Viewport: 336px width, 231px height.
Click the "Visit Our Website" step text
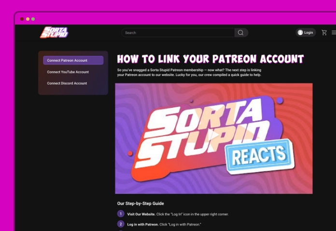(x=141, y=214)
